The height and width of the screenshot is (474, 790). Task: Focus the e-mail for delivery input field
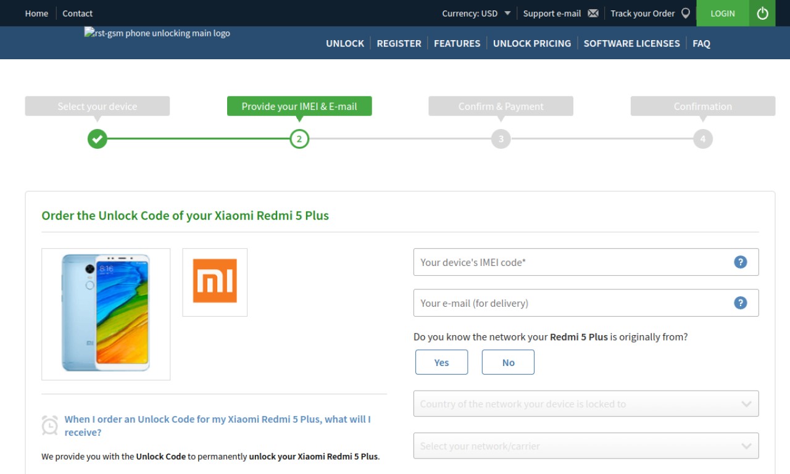[x=586, y=302]
